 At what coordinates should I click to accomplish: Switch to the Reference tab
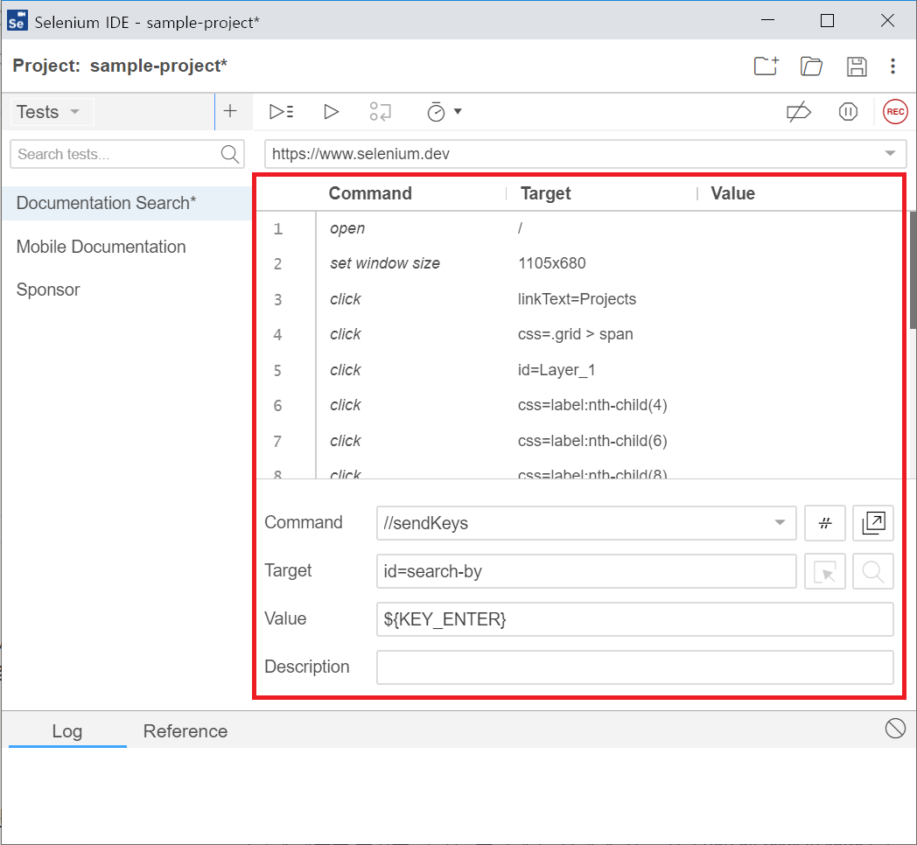pyautogui.click(x=185, y=731)
